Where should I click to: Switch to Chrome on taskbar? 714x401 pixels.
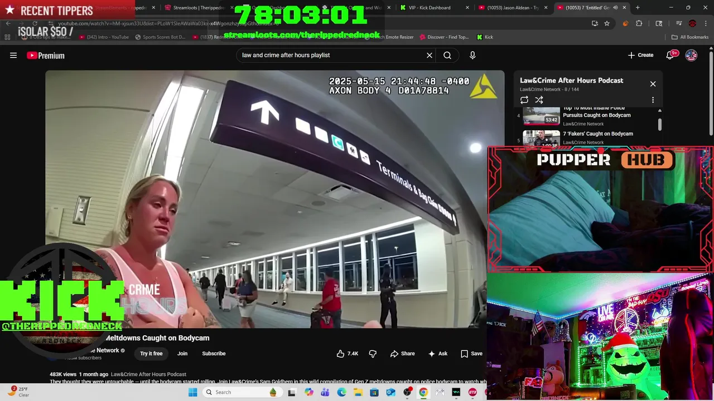coord(423,392)
